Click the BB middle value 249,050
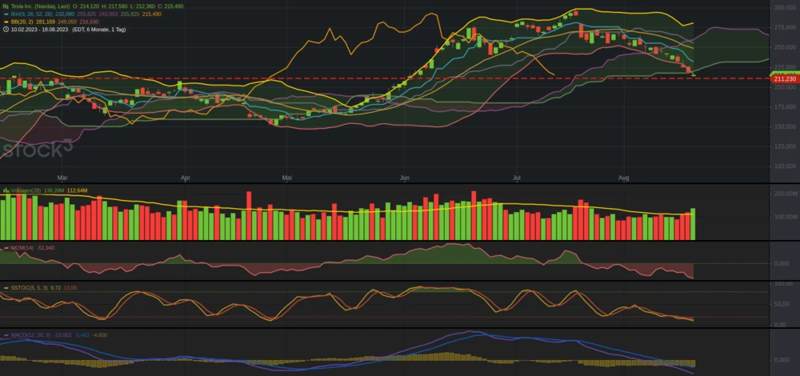Viewport: 800px width, 376px height. (x=67, y=22)
